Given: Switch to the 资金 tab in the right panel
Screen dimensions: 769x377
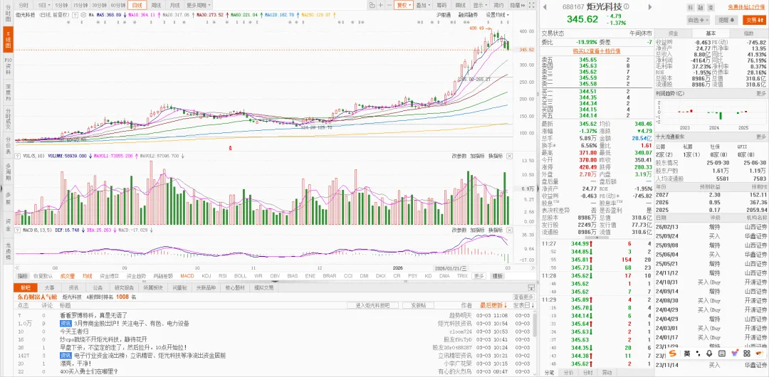Looking at the screenshot, I should pos(674,33).
